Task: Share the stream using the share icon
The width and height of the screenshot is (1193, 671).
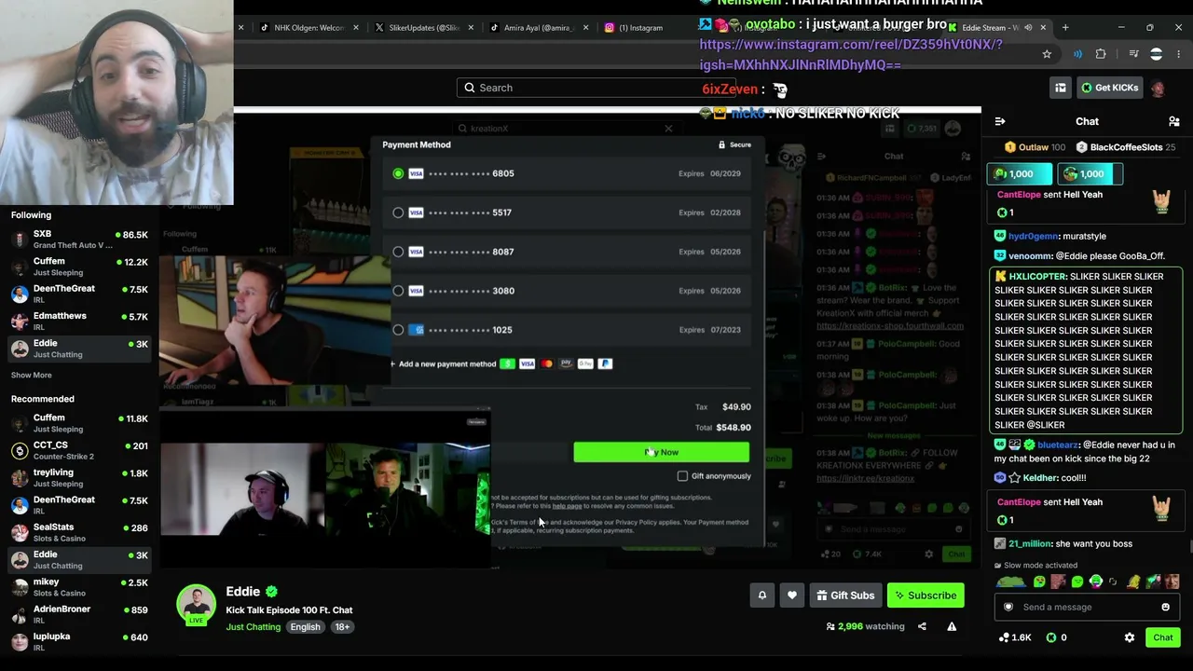Action: pyautogui.click(x=922, y=626)
